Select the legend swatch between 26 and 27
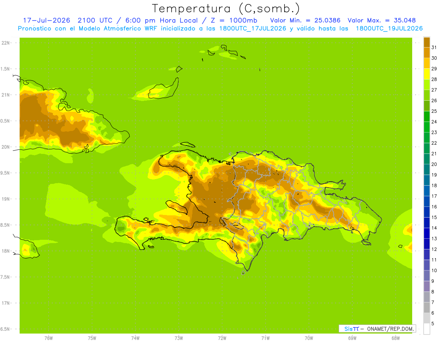This screenshot has height=343, width=444. [x=427, y=95]
